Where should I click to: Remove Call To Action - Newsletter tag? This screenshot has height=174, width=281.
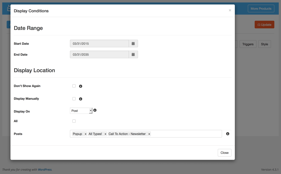149,134
